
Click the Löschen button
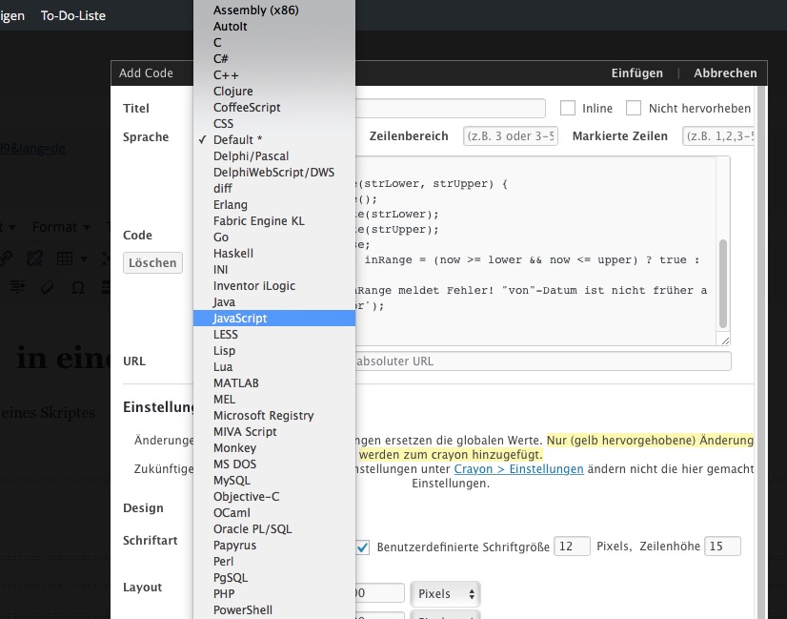[x=152, y=263]
